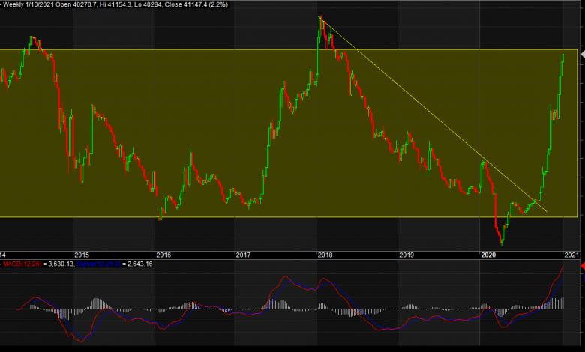Click the 2017 label on the time axis
The width and height of the screenshot is (585, 352).
click(243, 255)
